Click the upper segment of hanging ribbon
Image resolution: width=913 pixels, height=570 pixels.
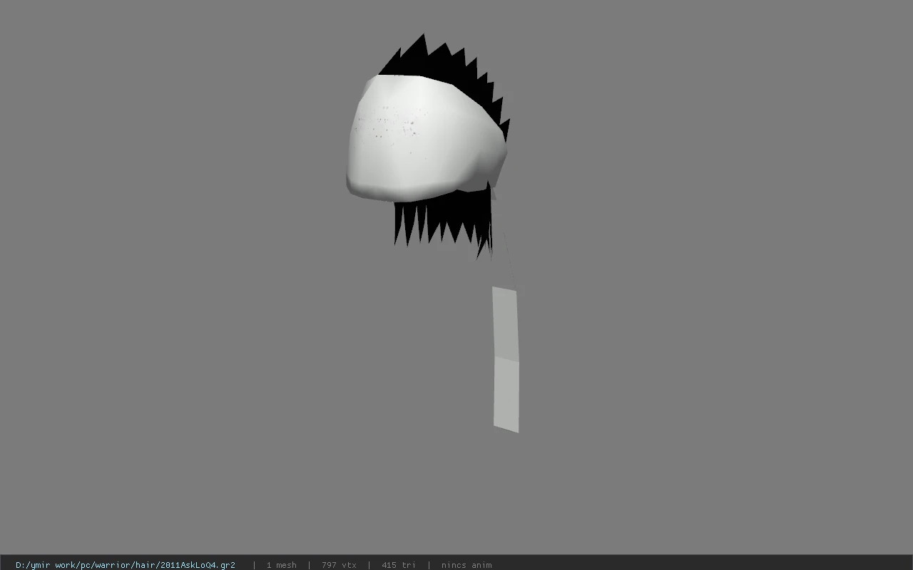pos(505,322)
